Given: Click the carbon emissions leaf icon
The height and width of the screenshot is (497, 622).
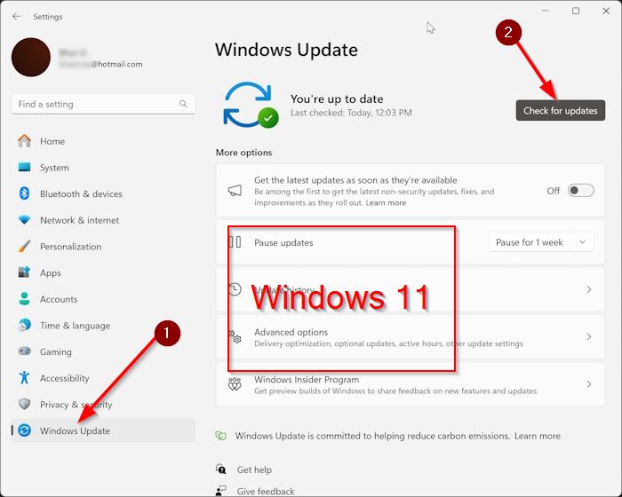Looking at the screenshot, I should pyautogui.click(x=221, y=436).
